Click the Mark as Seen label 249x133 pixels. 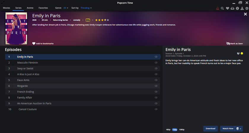click(x=237, y=44)
